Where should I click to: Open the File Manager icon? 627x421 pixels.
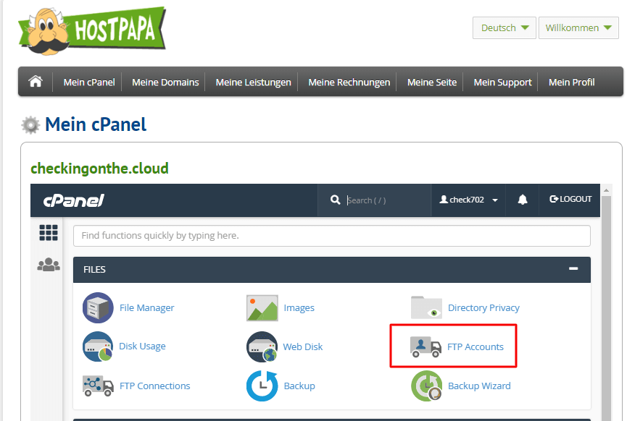point(98,307)
